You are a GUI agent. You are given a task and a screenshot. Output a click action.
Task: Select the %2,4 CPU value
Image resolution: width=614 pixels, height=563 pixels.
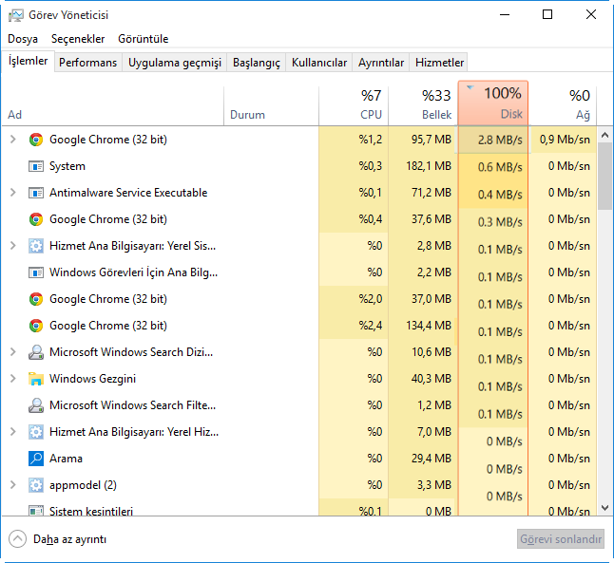[370, 326]
